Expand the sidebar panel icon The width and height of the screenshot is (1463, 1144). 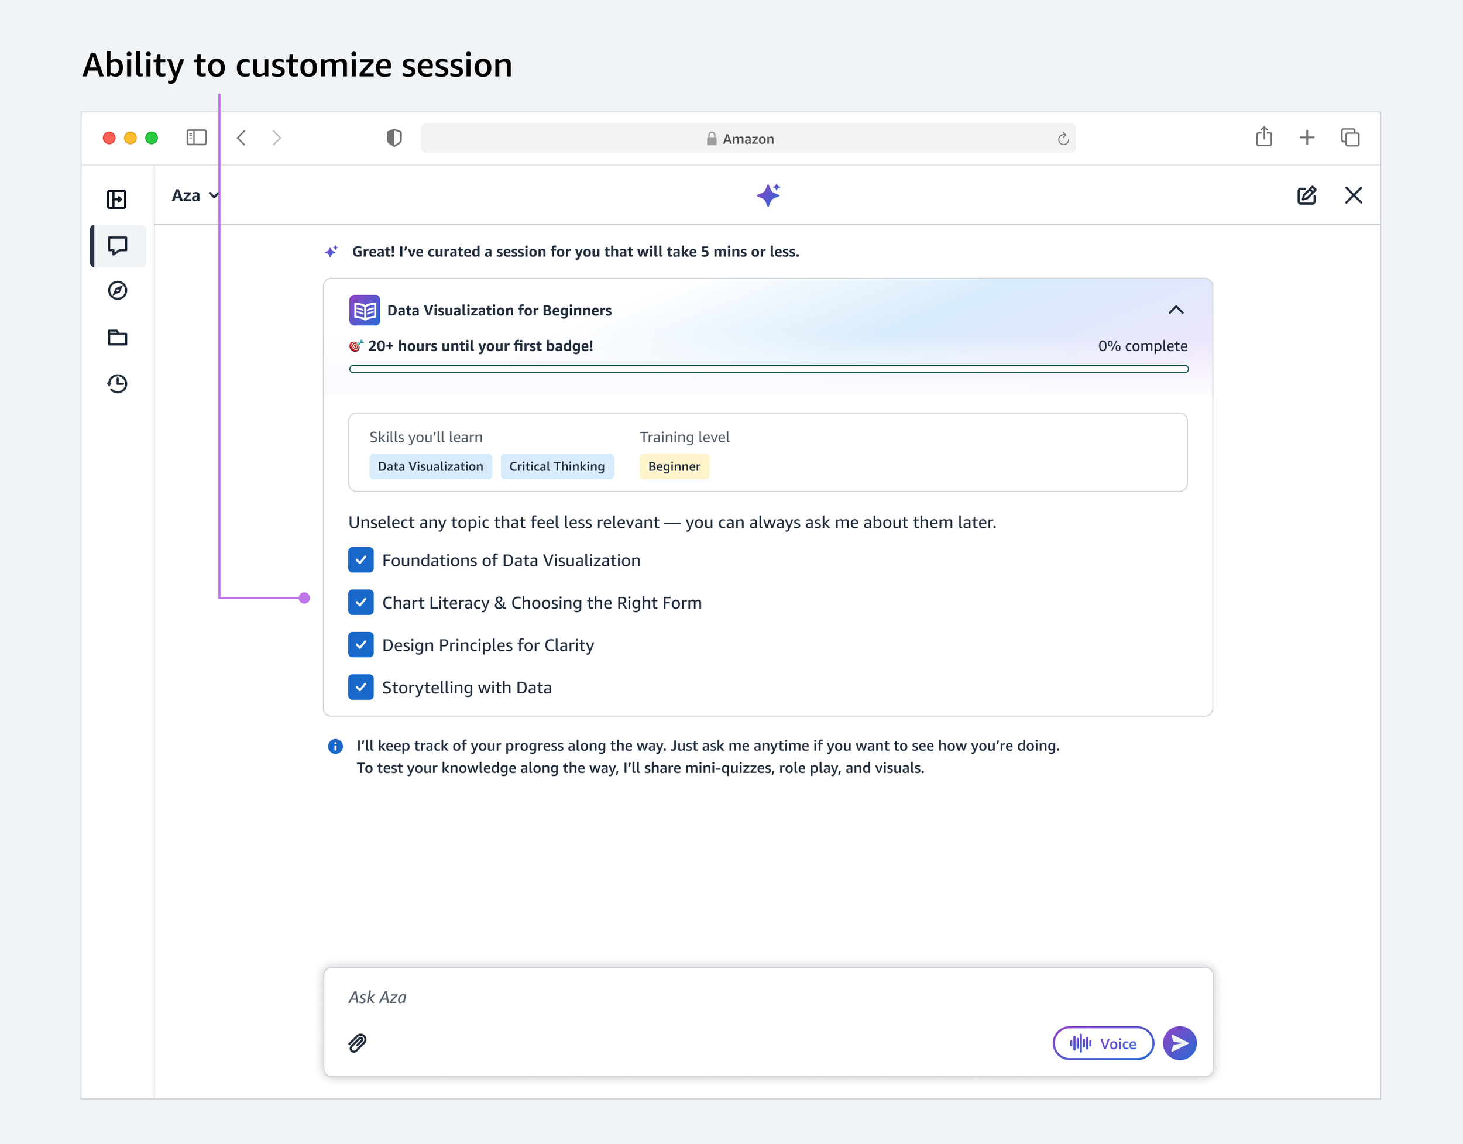pos(116,199)
